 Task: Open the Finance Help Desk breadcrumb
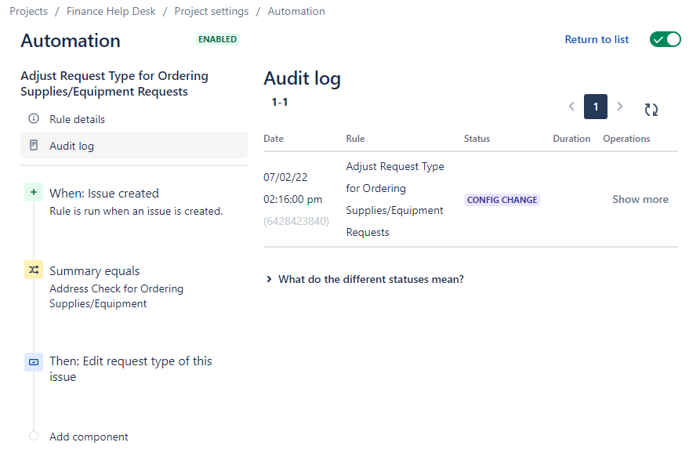click(111, 11)
